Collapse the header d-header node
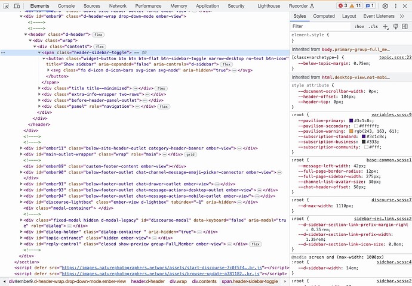 click(26, 35)
